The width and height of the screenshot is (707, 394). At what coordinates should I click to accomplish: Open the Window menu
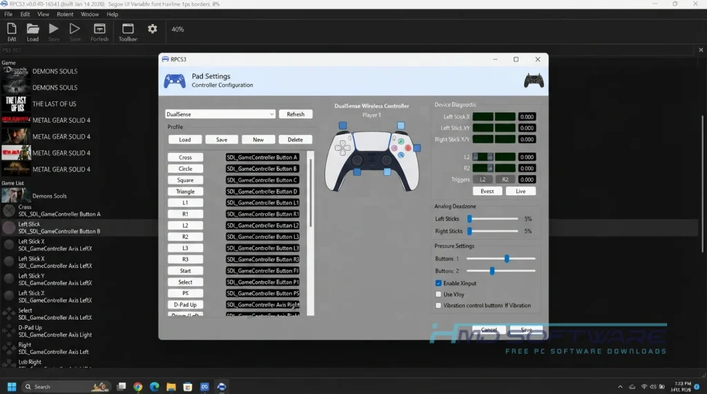tap(90, 14)
